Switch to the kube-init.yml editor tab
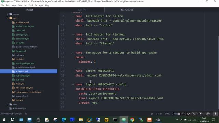 click(127, 10)
